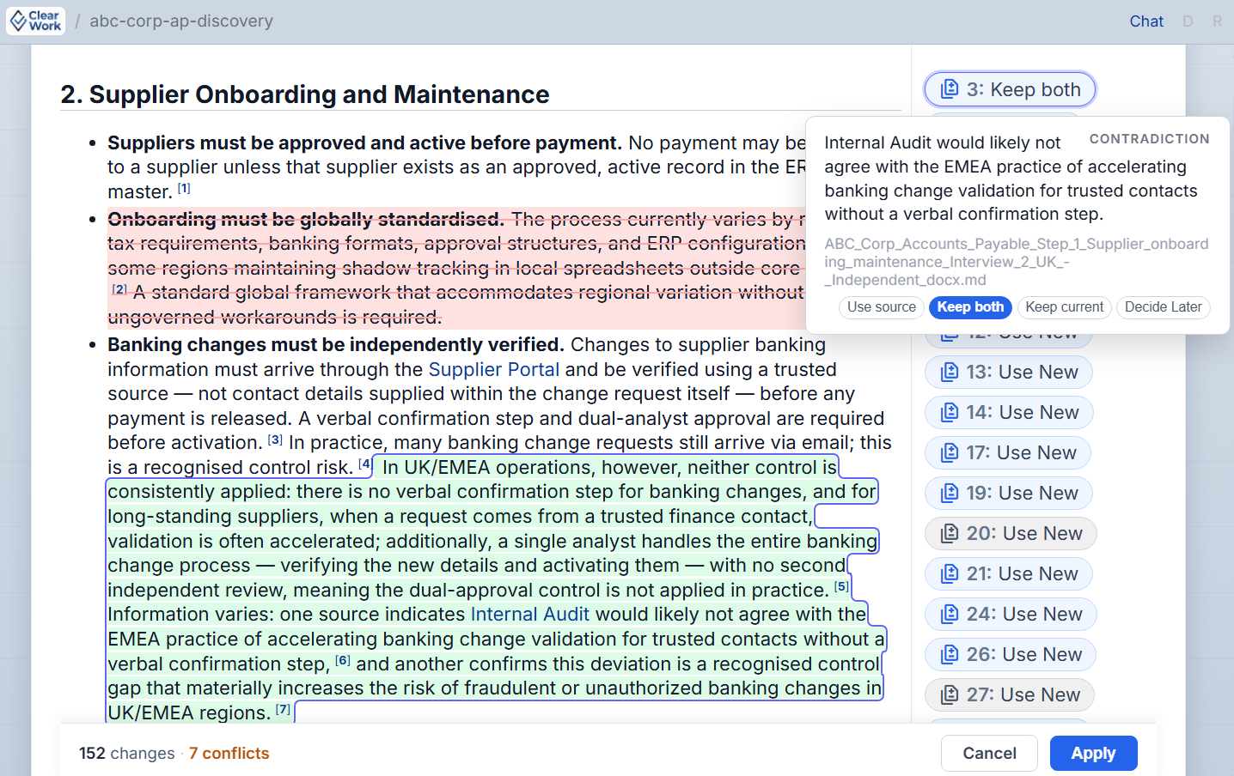Select the 27: Use New change chip
Image resolution: width=1234 pixels, height=776 pixels.
[x=1010, y=694]
